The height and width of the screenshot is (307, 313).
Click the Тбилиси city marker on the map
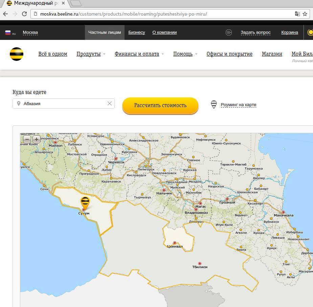[x=200, y=263]
